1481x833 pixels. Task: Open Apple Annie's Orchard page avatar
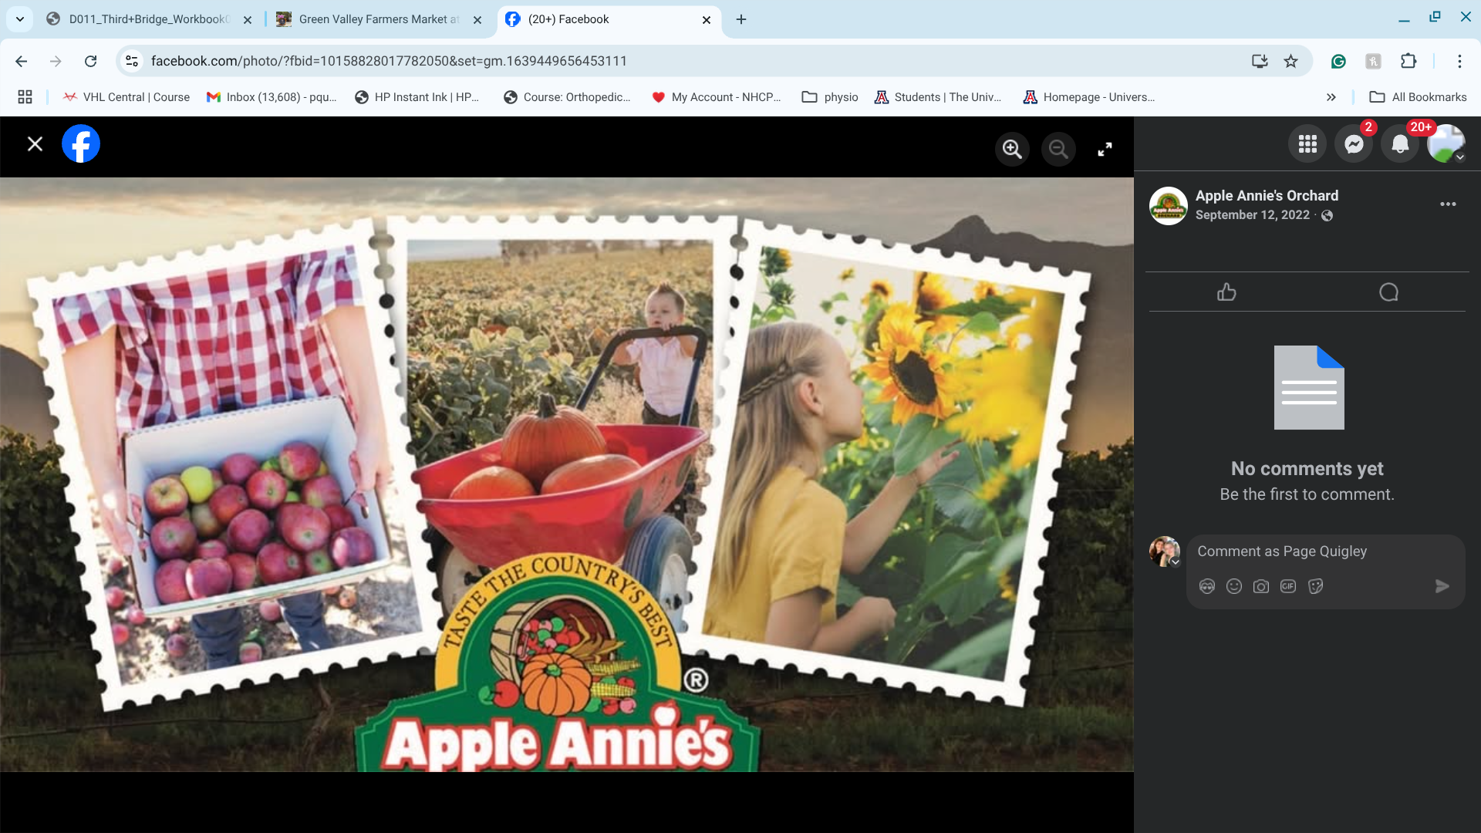coord(1168,206)
